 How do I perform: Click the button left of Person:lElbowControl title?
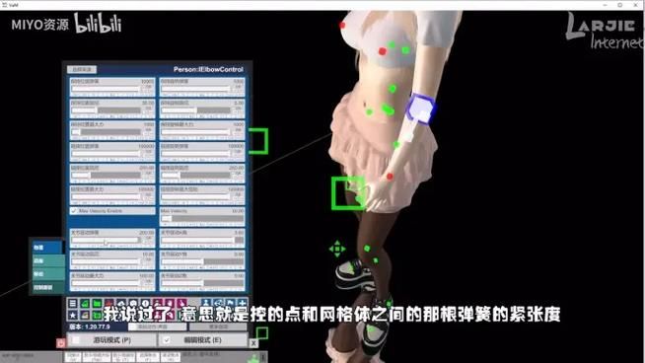point(82,70)
